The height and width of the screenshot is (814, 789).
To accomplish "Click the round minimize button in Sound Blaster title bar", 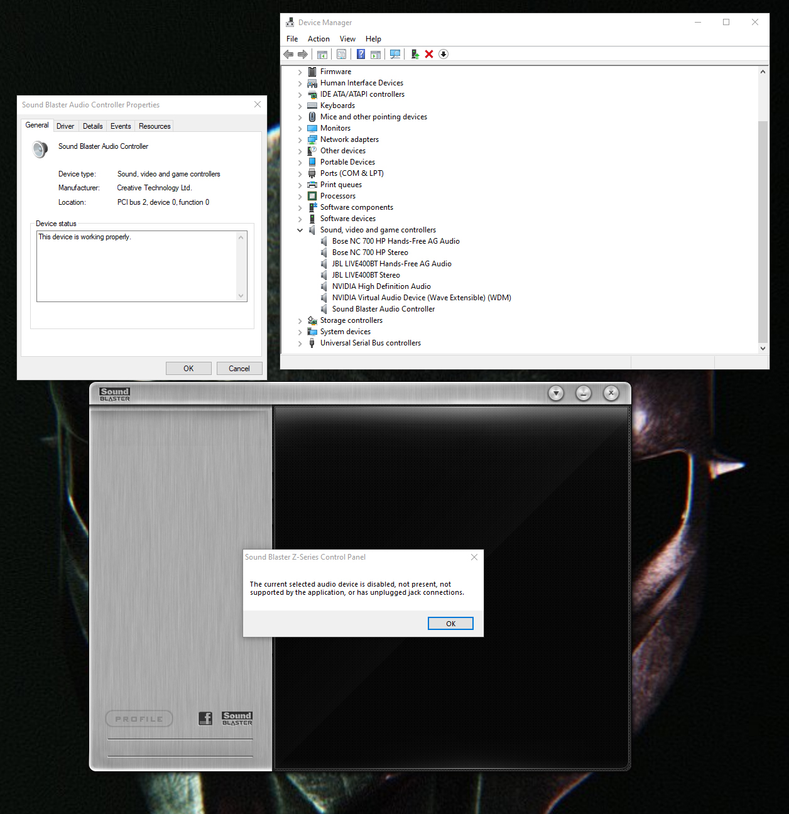I will pos(584,393).
